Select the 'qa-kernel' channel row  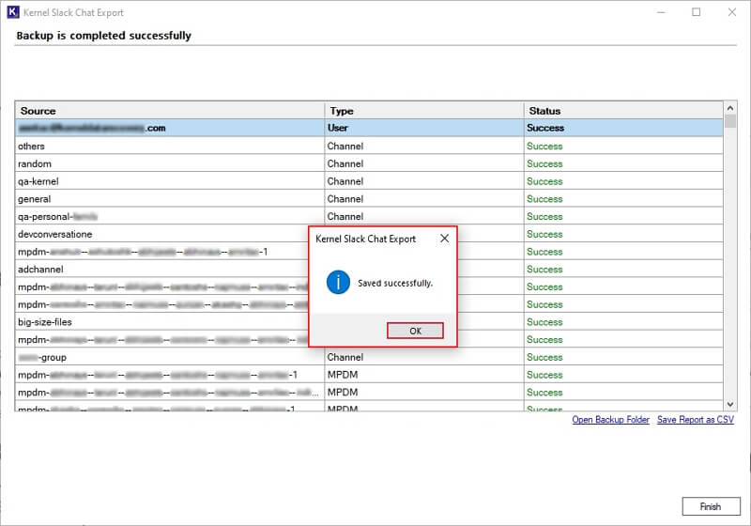point(38,181)
